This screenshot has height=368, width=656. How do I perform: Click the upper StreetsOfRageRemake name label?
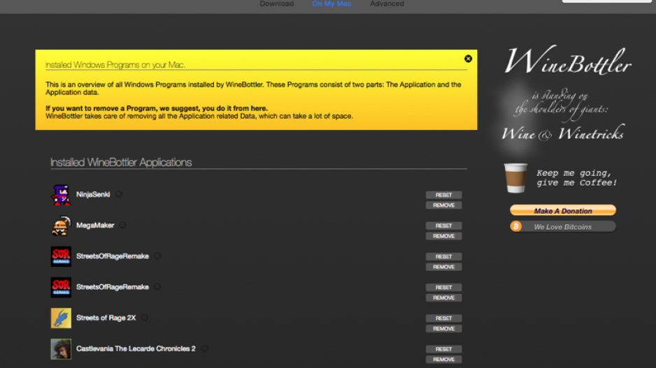coord(112,256)
